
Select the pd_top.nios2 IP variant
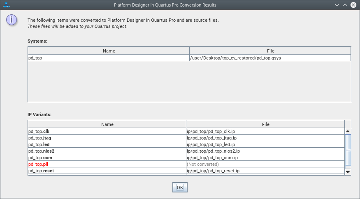coord(107,151)
